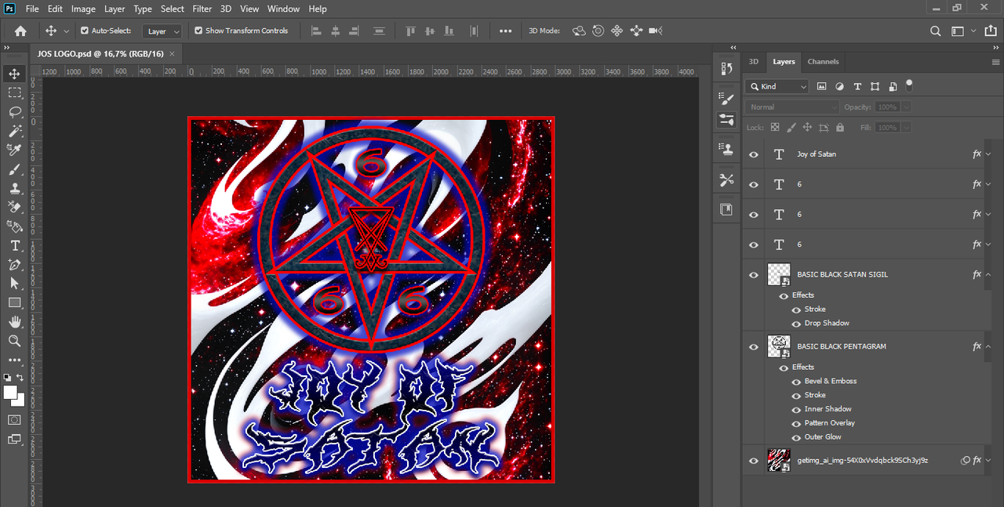Collapse effects of BASIC BLACK PENTAGRAM
Image resolution: width=1004 pixels, height=507 pixels.
(988, 346)
